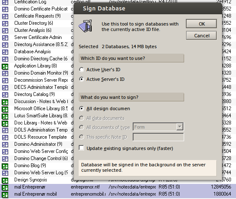
Task: Click the Cluster Analysis (6) database icon
Action: (5, 31)
